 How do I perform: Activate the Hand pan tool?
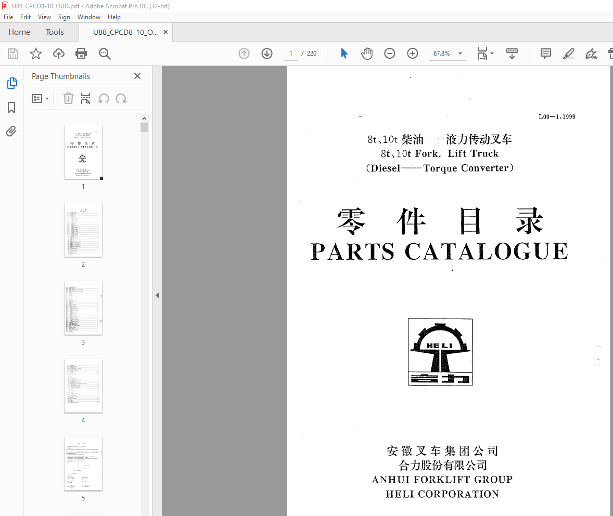[367, 54]
